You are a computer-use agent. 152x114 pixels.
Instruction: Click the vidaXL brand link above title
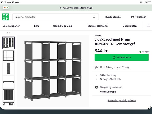click(x=98, y=35)
